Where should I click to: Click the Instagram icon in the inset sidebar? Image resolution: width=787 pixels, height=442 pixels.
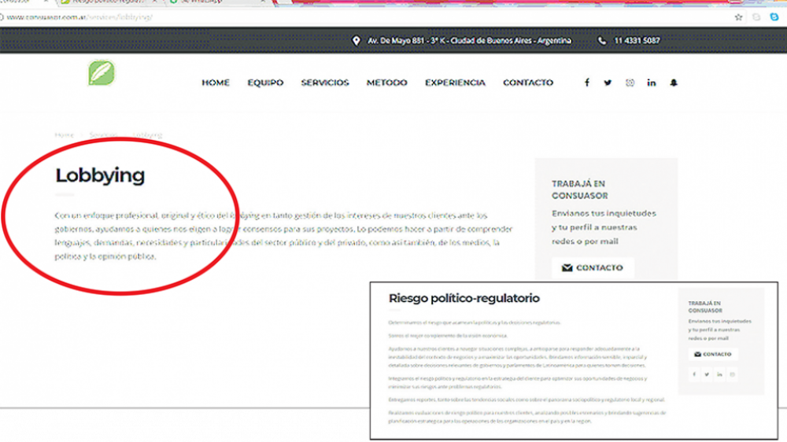732,374
